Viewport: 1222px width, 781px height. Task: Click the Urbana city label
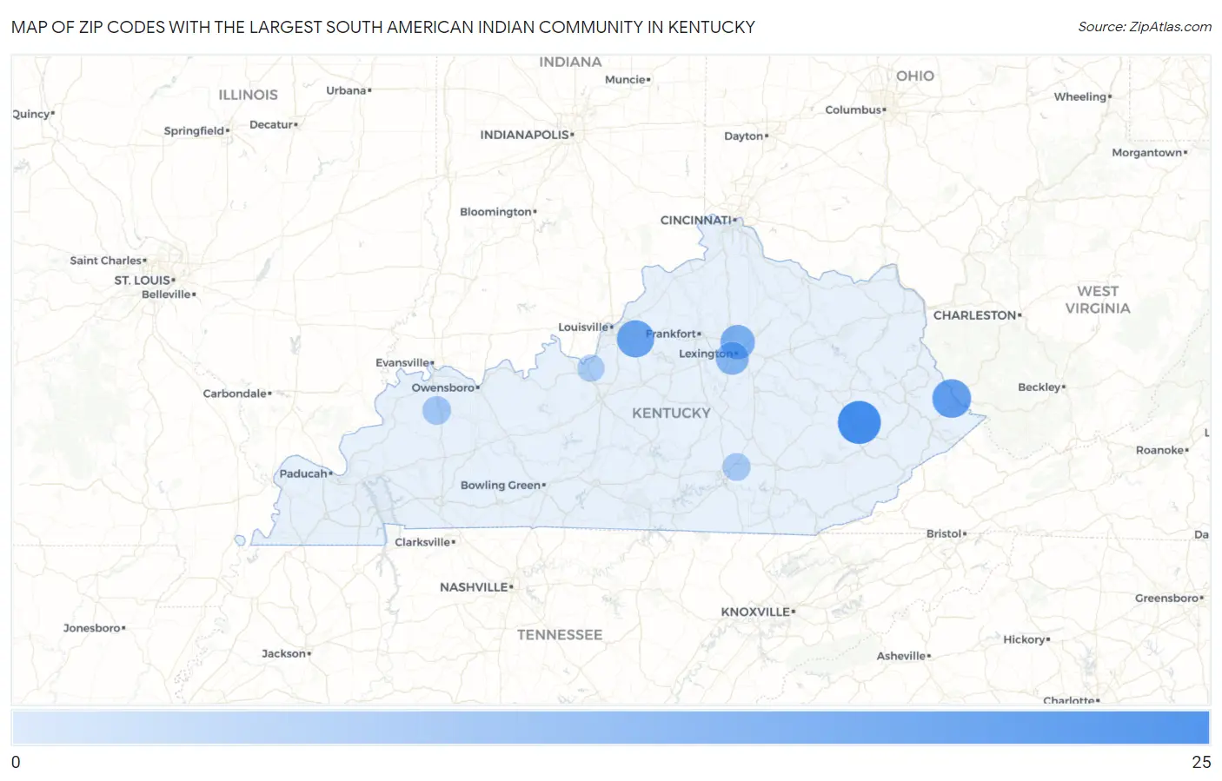tap(347, 90)
